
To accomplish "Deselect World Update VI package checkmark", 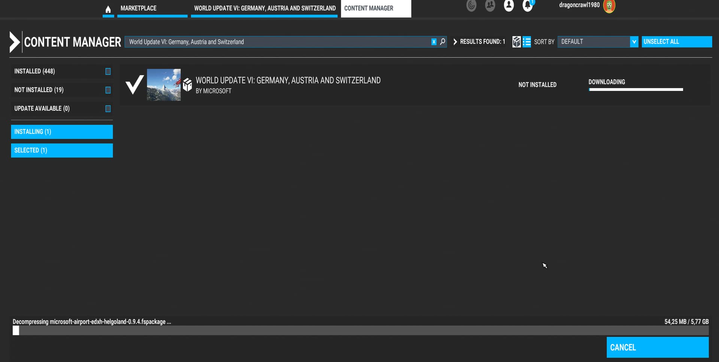I will [134, 85].
